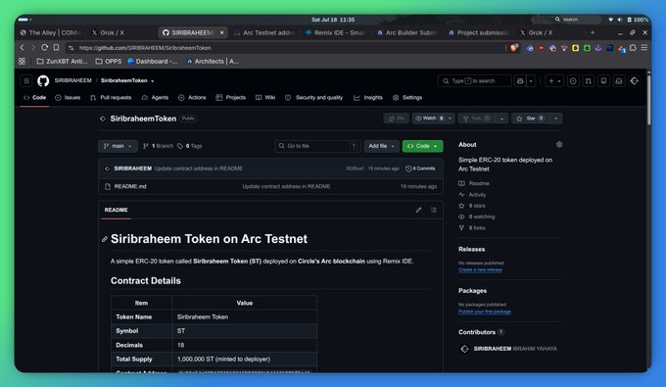
Task: Open the GitHub global navigation hamburger menu
Action: 26,80
